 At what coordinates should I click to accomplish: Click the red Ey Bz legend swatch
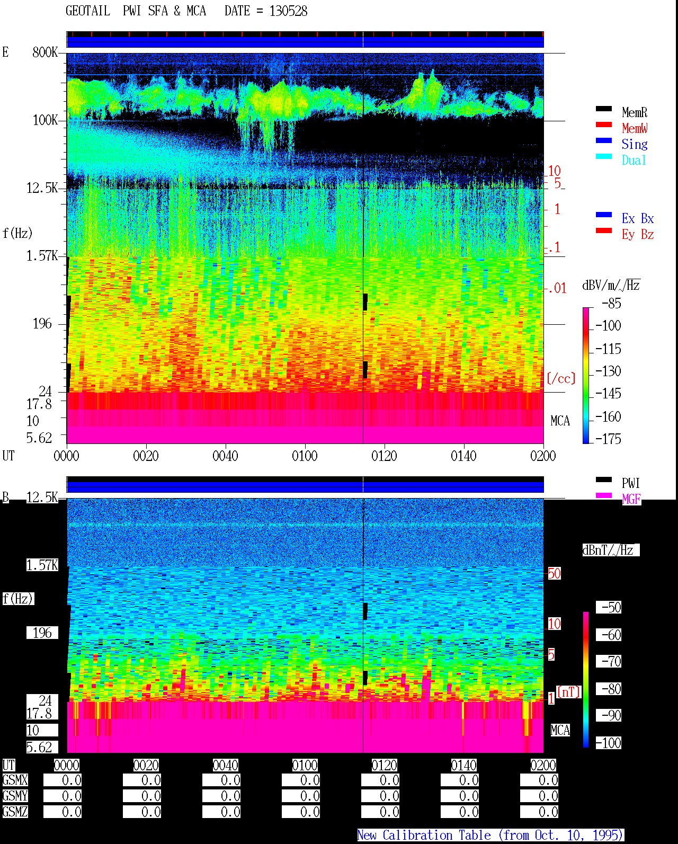[604, 230]
